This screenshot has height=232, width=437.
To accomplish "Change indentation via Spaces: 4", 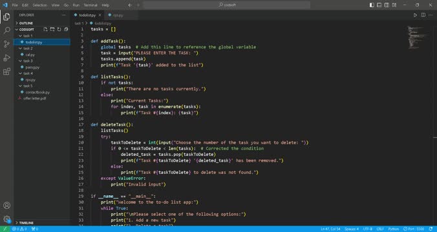I will click(352, 229).
